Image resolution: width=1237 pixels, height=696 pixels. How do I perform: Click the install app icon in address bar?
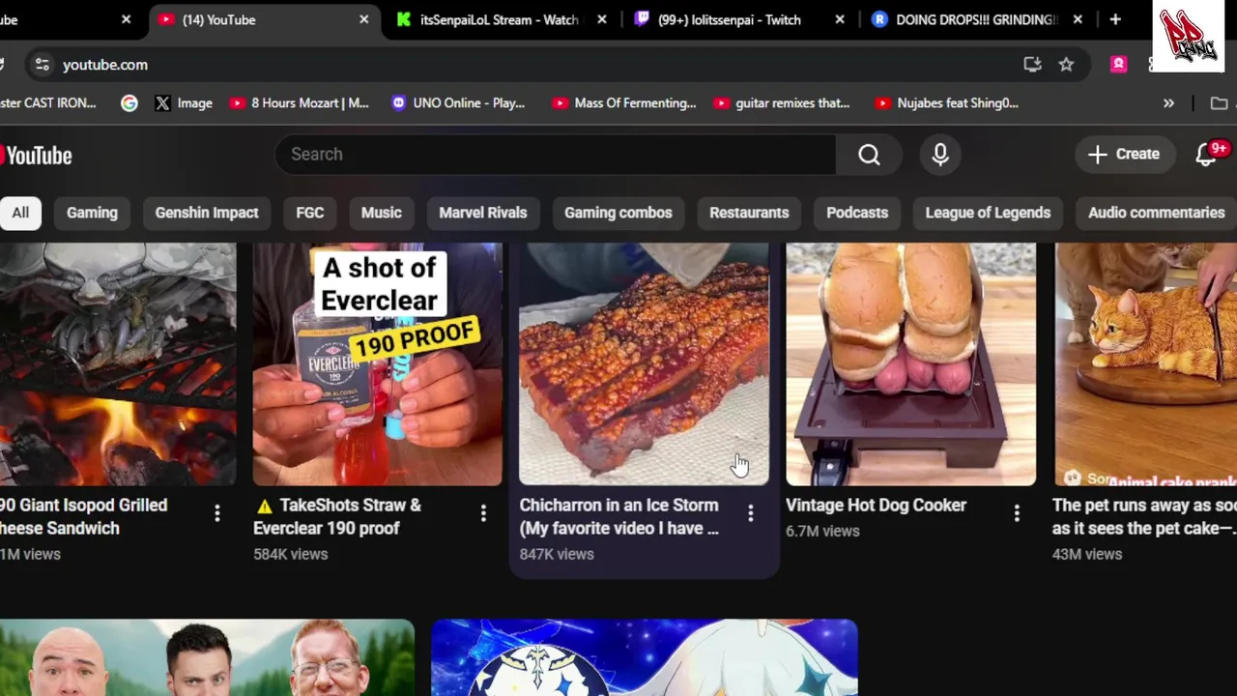(x=1032, y=65)
